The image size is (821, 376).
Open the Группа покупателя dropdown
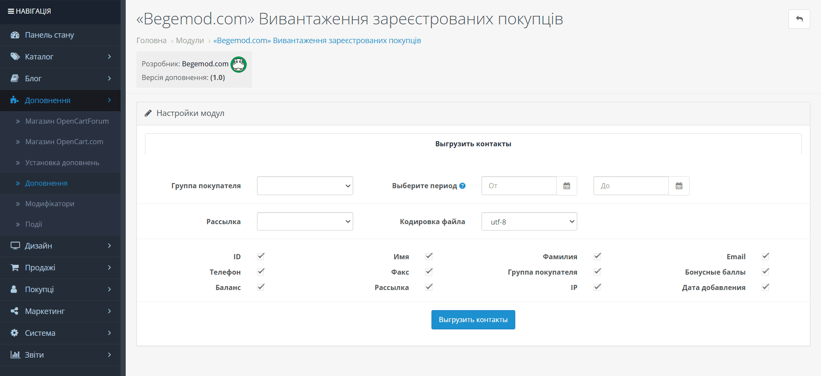[305, 186]
